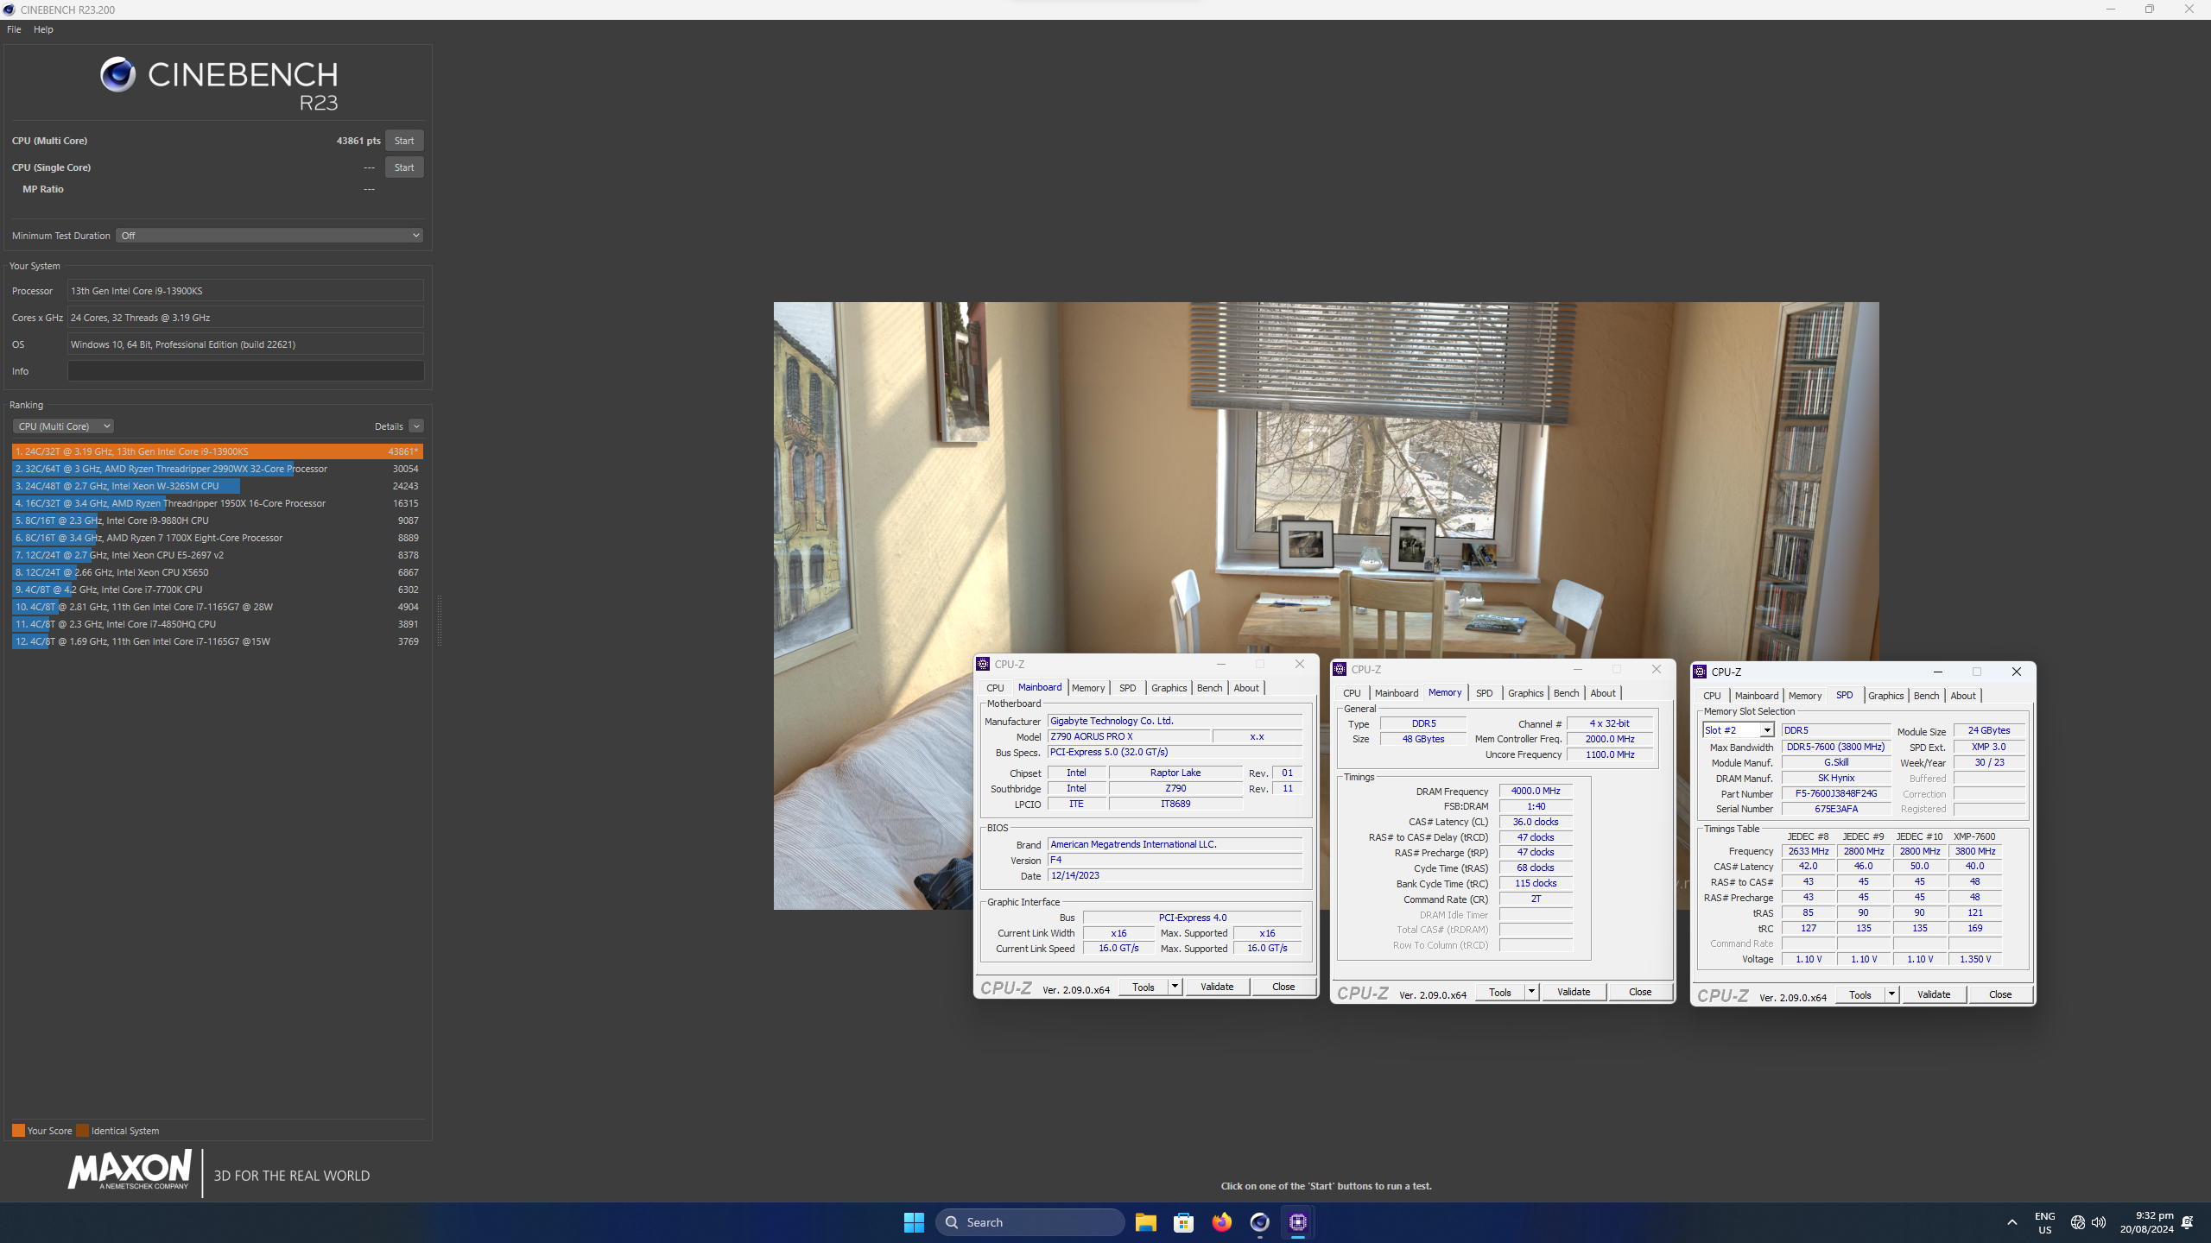Open Windows Start menu icon
This screenshot has height=1243, width=2211.
[914, 1221]
